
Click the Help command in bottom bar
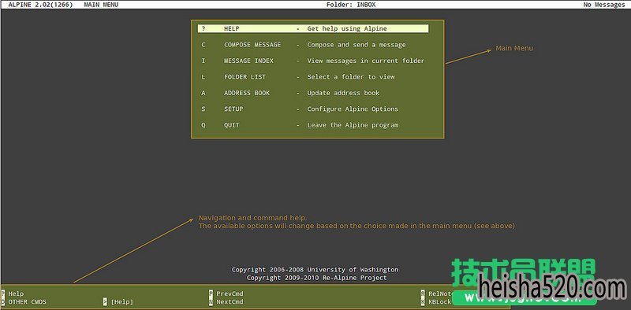tap(16, 294)
